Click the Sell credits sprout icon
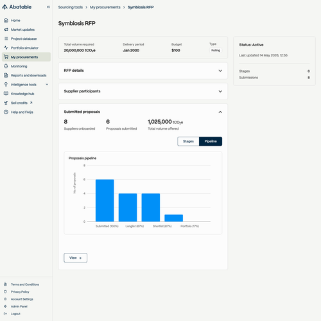The width and height of the screenshot is (321, 321). point(6,103)
